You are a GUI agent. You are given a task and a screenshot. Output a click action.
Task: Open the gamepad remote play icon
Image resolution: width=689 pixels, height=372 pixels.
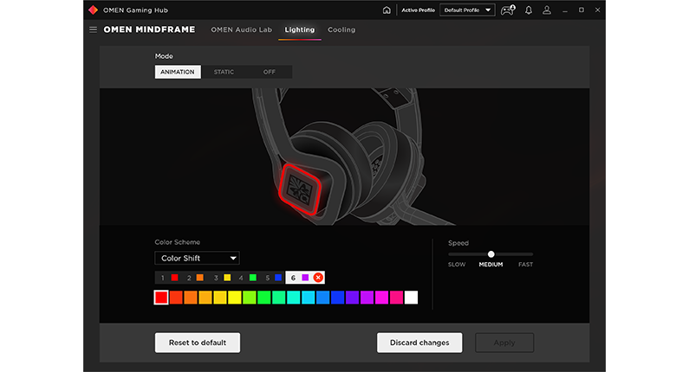click(508, 10)
